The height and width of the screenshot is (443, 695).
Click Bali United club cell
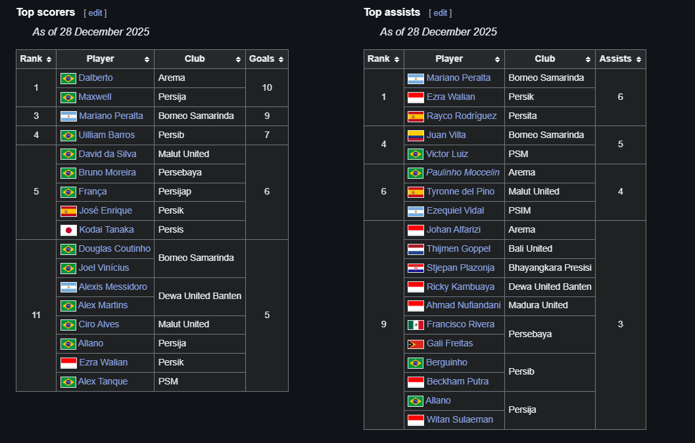[550, 249]
